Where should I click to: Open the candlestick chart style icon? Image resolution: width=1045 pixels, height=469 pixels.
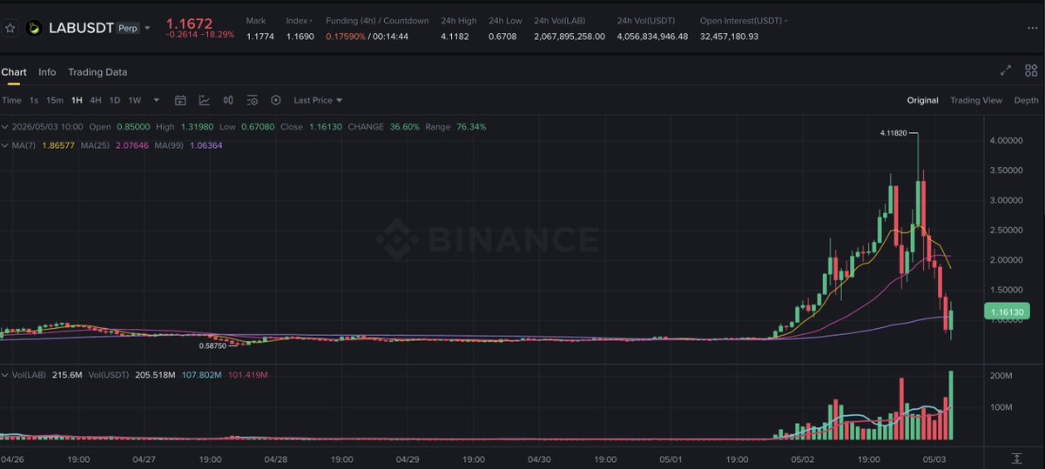tap(228, 100)
